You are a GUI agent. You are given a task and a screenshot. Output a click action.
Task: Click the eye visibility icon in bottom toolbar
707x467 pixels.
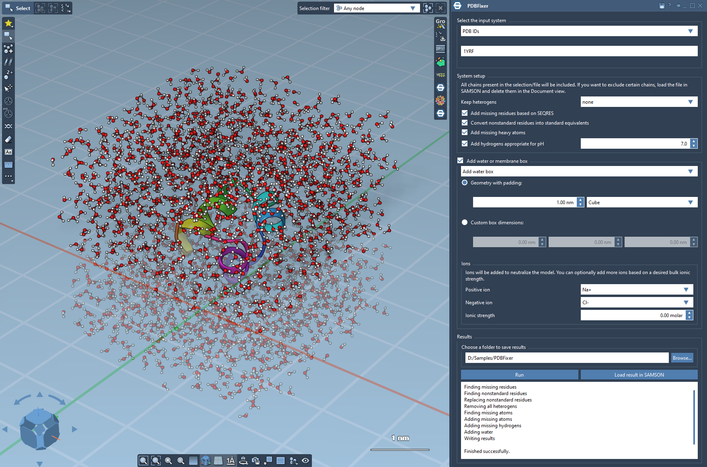click(305, 461)
